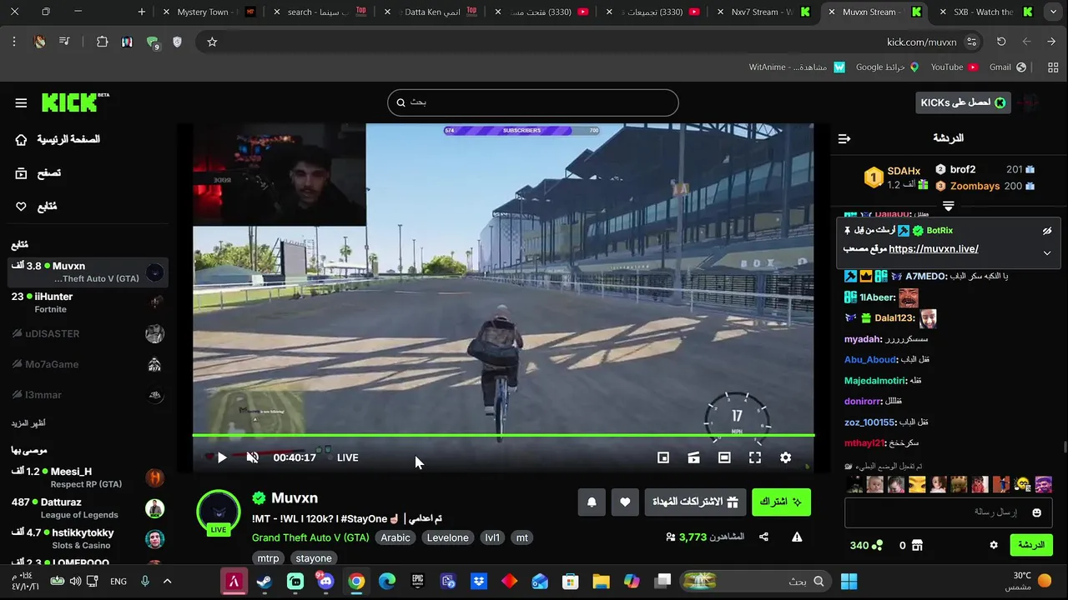
Task: Open the Kick hamburger menu
Action: (21, 103)
